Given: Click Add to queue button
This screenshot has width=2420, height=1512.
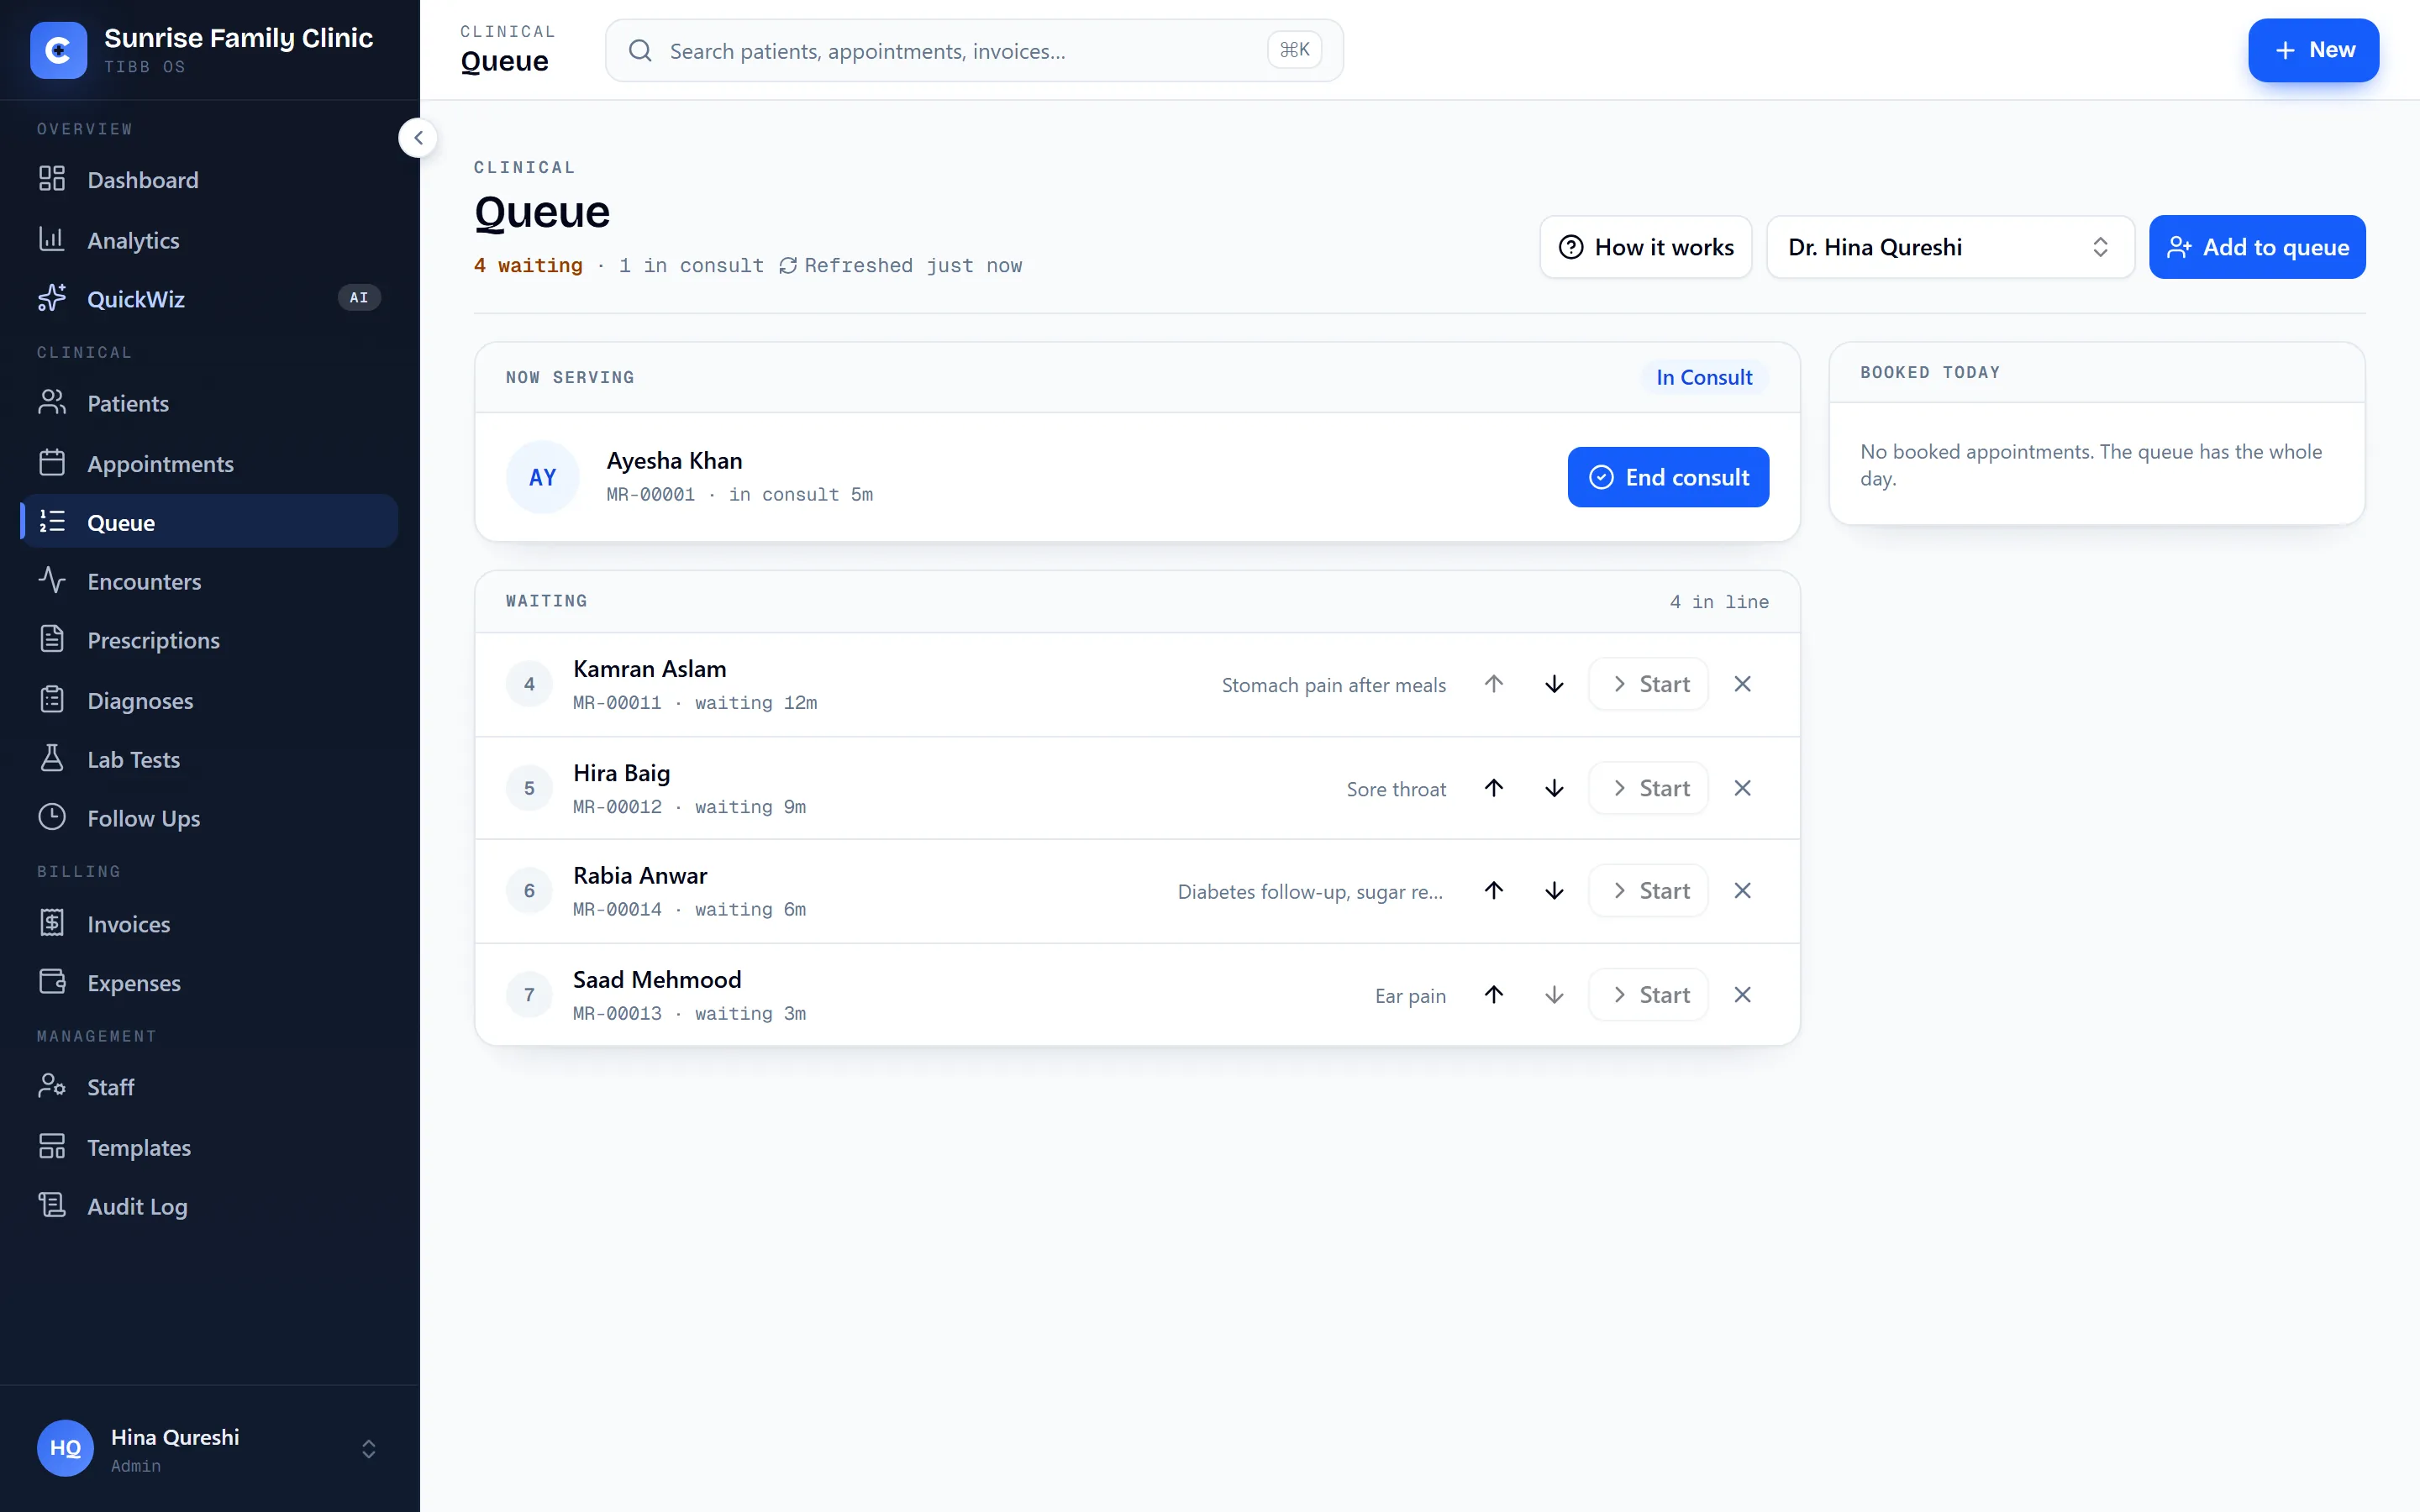Looking at the screenshot, I should [x=2257, y=247].
